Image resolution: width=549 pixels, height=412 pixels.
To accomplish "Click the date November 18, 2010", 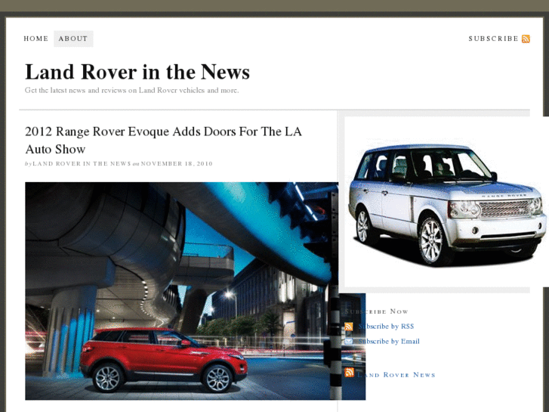I will tap(177, 164).
